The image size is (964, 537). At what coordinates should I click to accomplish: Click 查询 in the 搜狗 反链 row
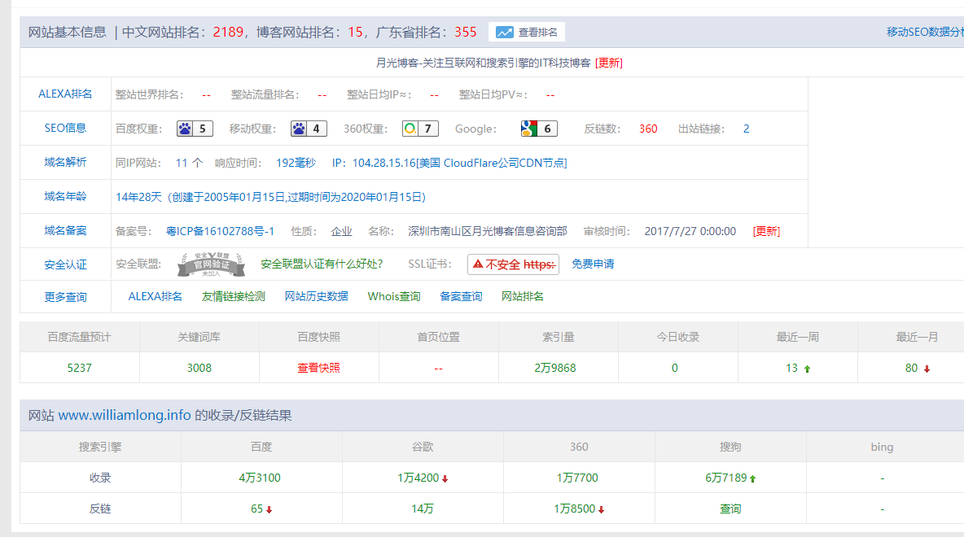(x=730, y=509)
